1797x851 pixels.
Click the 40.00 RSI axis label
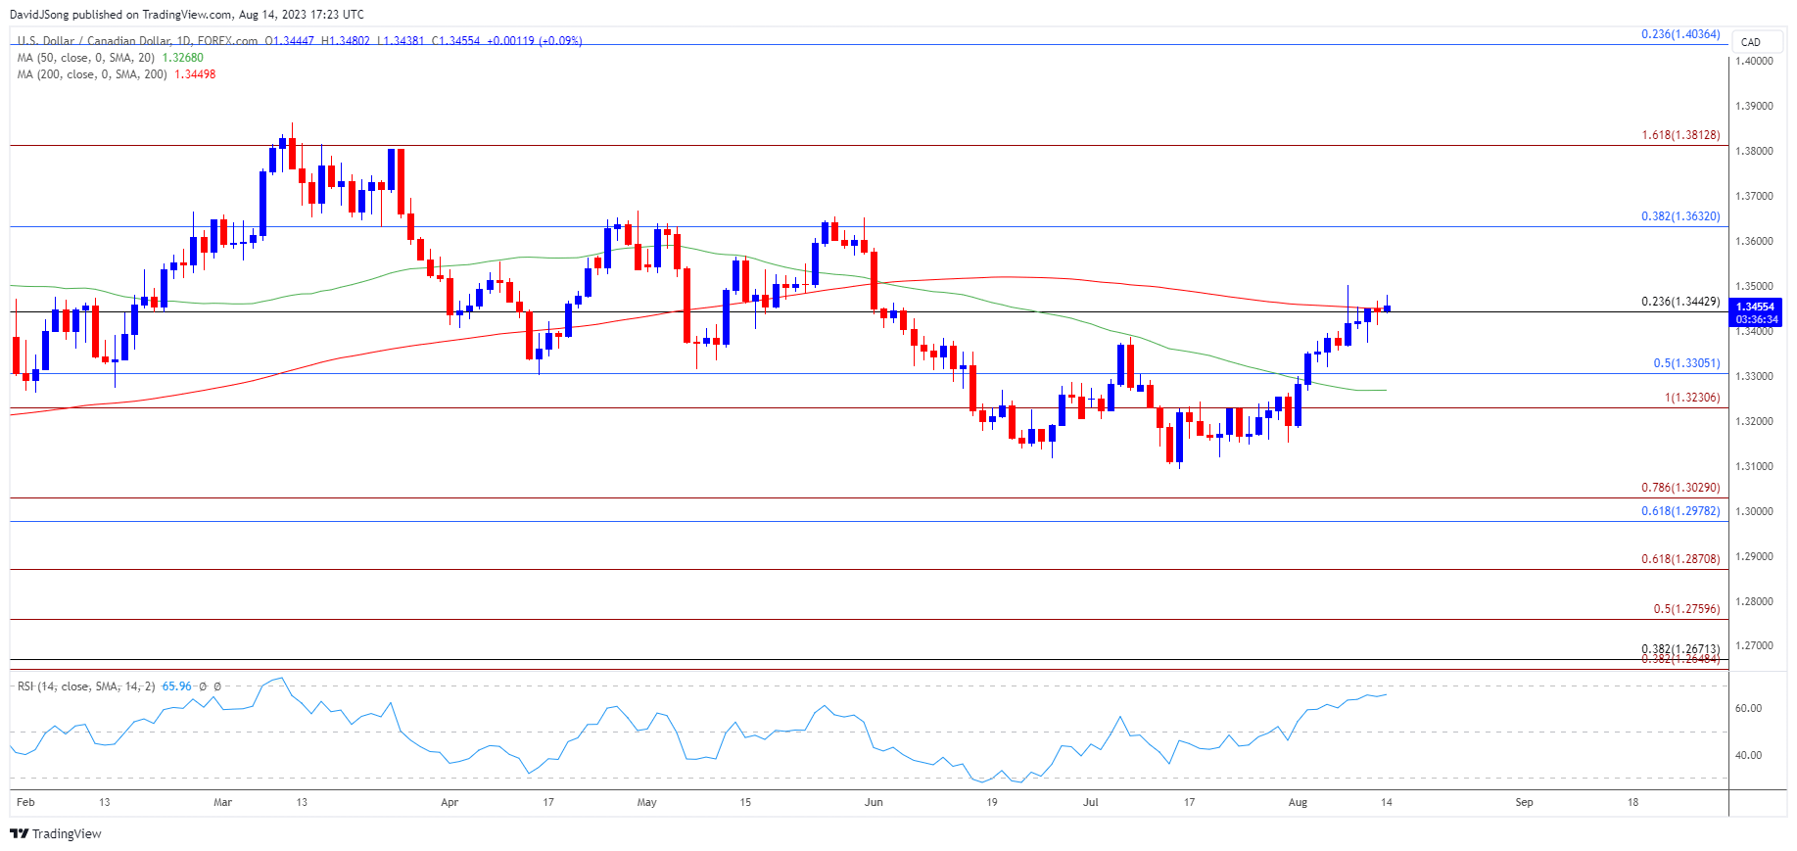point(1748,755)
